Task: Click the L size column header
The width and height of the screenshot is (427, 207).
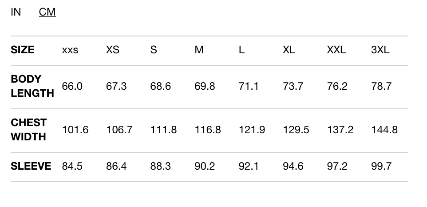Action: point(241,50)
